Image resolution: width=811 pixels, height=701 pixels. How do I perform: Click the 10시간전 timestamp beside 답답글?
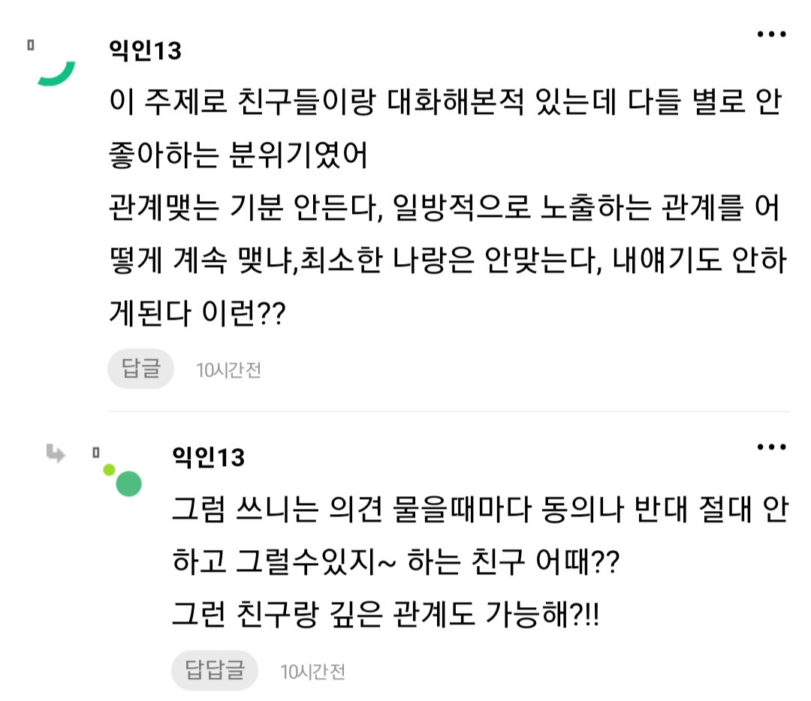[x=312, y=672]
